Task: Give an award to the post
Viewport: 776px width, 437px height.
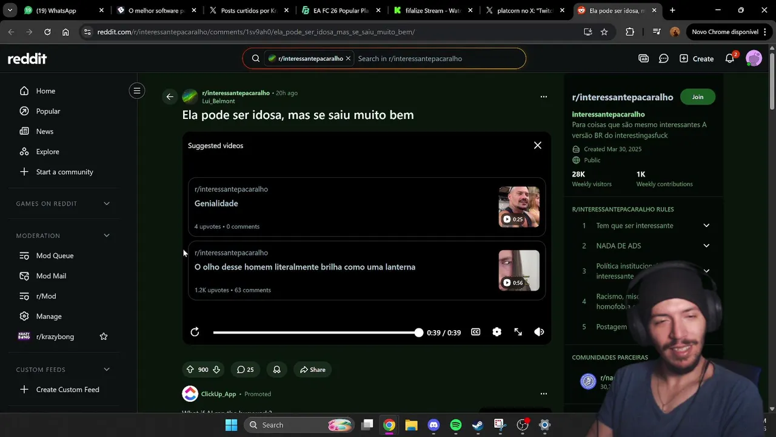Action: pos(276,370)
